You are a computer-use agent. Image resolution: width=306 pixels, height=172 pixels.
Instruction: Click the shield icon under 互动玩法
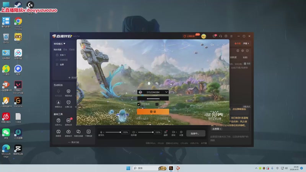coord(68,91)
